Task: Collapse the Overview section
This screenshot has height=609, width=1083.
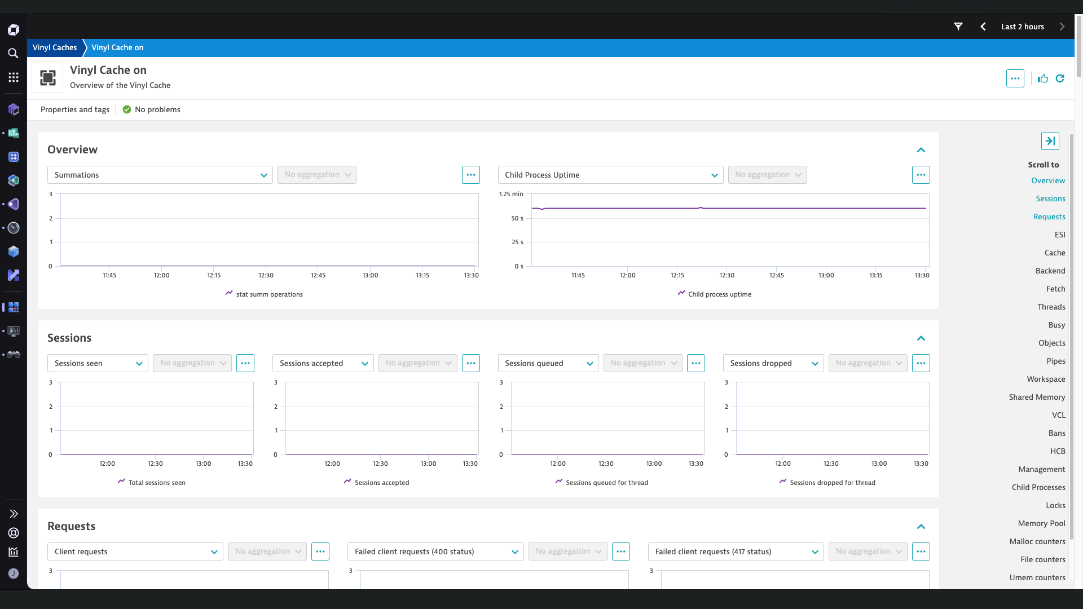Action: point(921,150)
